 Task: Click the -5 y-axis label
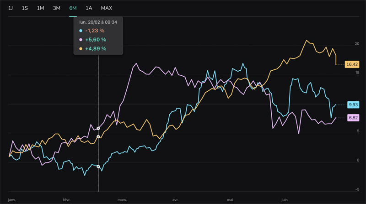point(357,189)
